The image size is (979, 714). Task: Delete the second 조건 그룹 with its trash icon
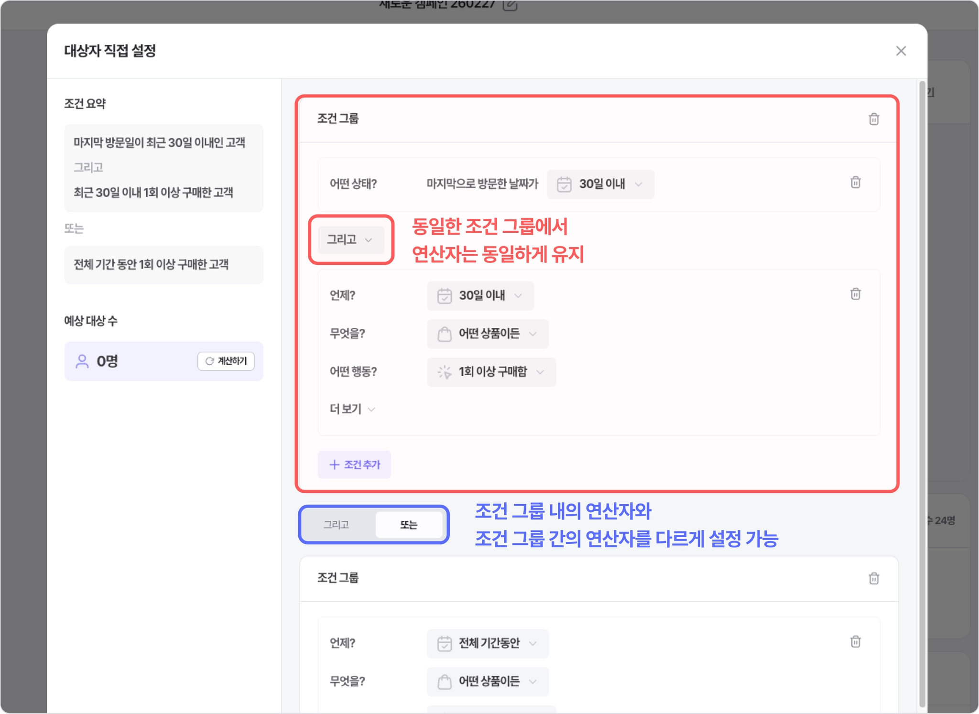pos(873,578)
